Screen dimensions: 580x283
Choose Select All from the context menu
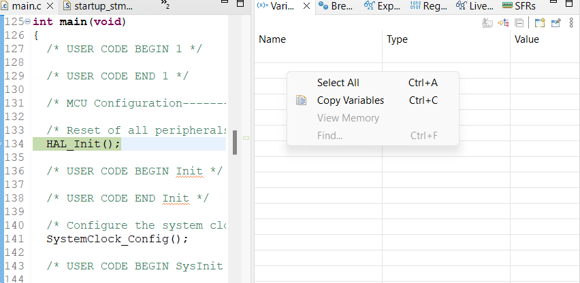338,83
